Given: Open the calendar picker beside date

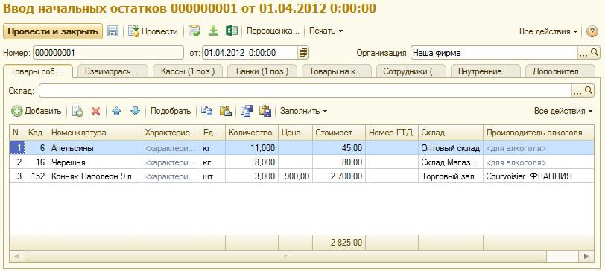Looking at the screenshot, I should click(x=303, y=53).
